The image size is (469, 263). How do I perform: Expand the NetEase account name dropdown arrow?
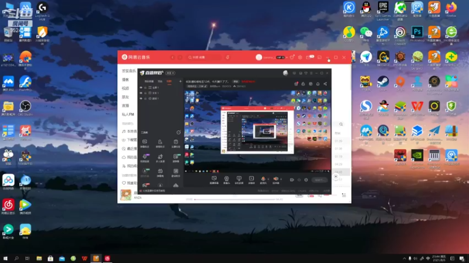[x=287, y=57]
